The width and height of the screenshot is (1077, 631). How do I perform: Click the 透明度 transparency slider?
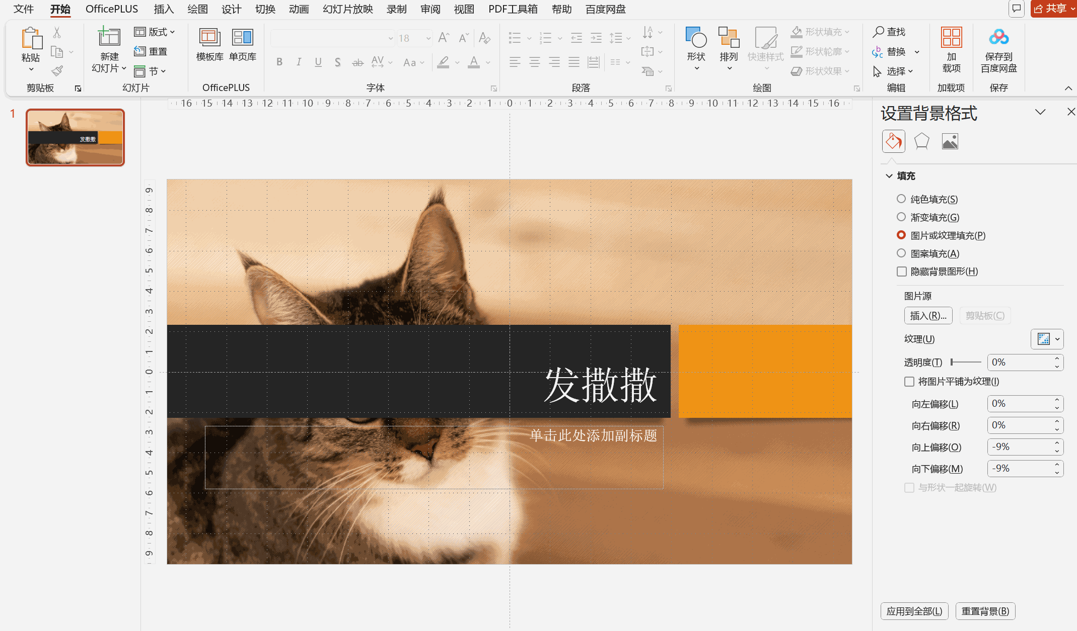[x=966, y=362]
